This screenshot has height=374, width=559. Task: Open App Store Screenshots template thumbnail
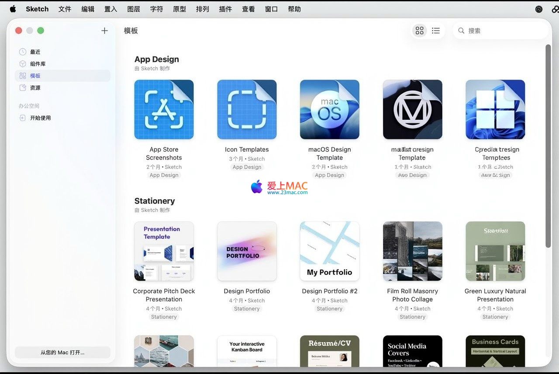[164, 110]
